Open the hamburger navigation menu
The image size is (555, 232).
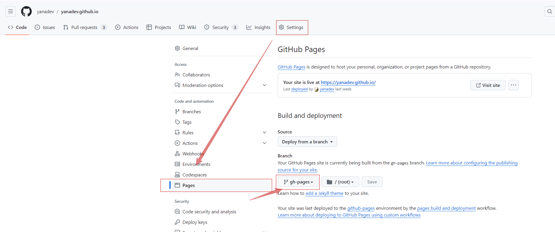(x=11, y=11)
